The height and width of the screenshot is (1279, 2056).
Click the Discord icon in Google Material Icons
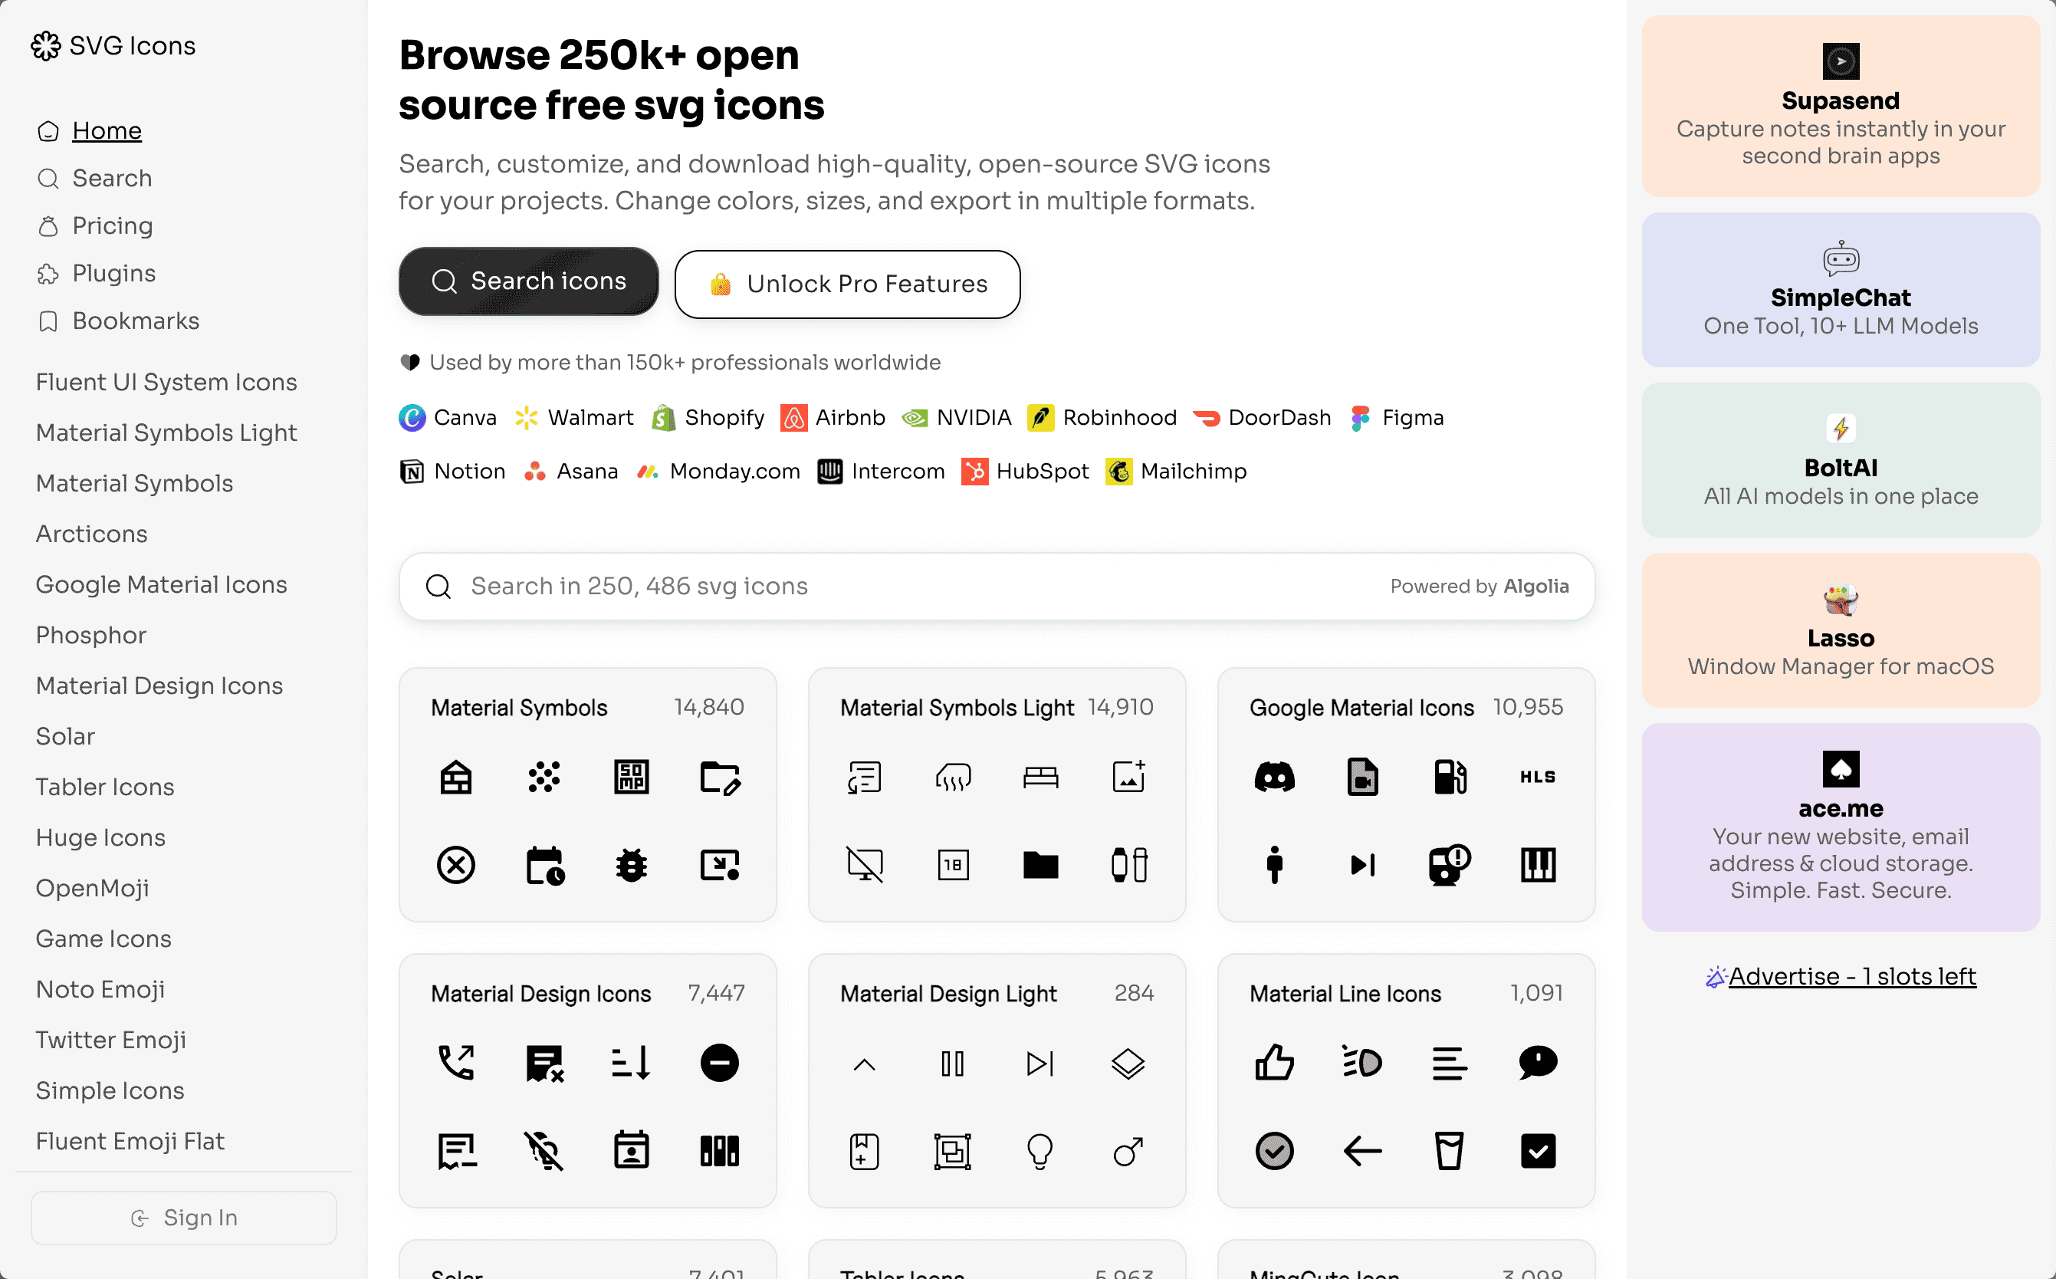(x=1273, y=777)
